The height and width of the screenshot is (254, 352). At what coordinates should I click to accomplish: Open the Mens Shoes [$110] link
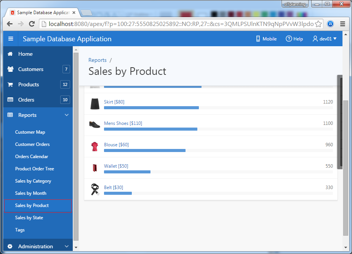pos(123,123)
